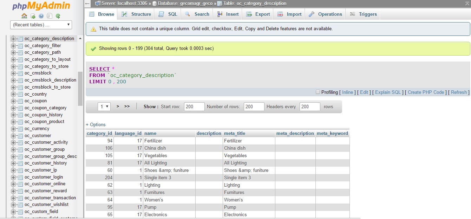Click the Explain SQL link
The image size is (471, 219).
pyautogui.click(x=388, y=92)
